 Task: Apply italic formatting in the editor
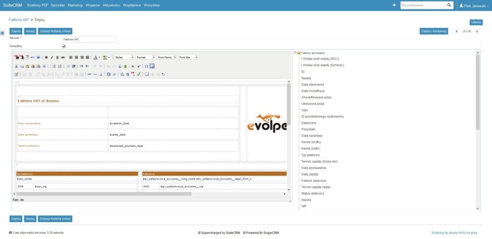(x=51, y=57)
